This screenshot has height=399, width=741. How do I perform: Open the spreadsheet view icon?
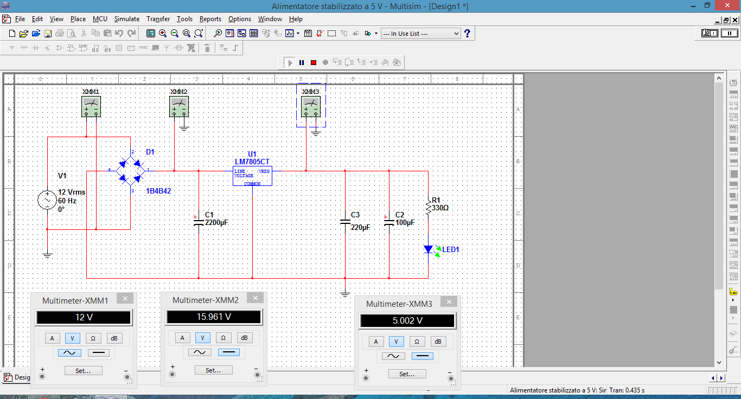pos(254,34)
